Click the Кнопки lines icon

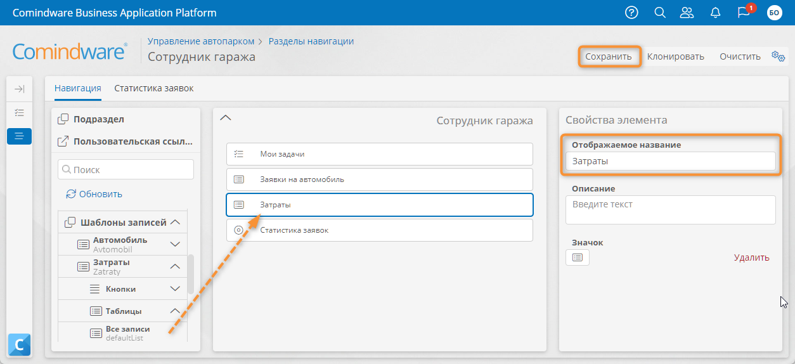tap(95, 289)
